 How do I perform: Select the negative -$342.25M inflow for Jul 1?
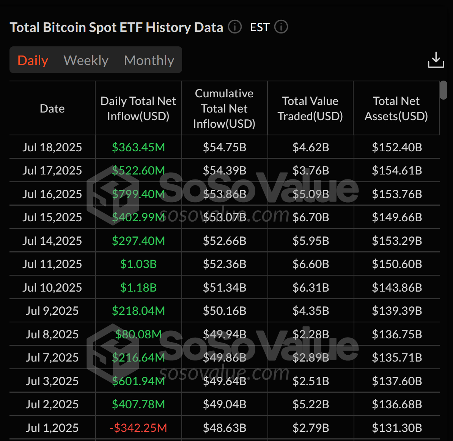coord(138,427)
